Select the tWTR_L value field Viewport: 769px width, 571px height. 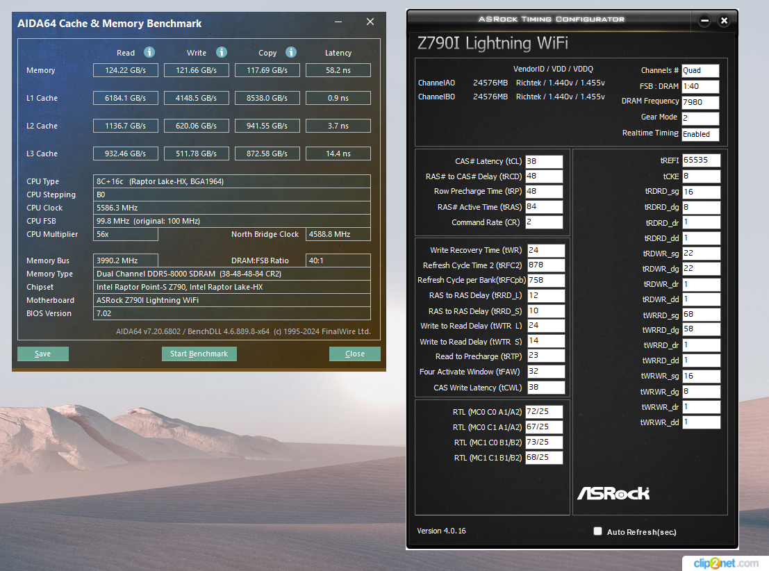pos(546,325)
